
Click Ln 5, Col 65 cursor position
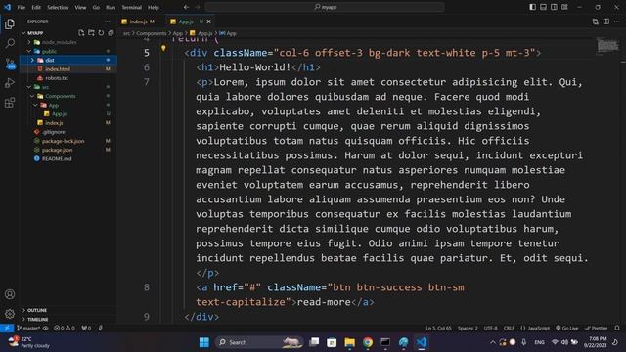coord(438,329)
